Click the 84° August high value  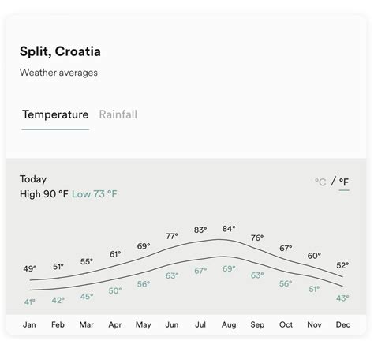pyautogui.click(x=229, y=229)
